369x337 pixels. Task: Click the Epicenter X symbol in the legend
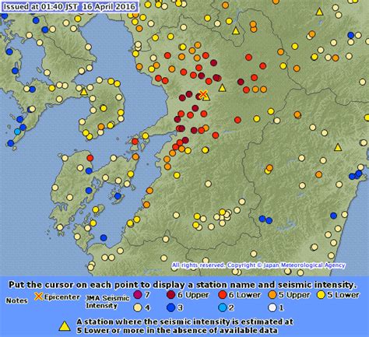39,297
